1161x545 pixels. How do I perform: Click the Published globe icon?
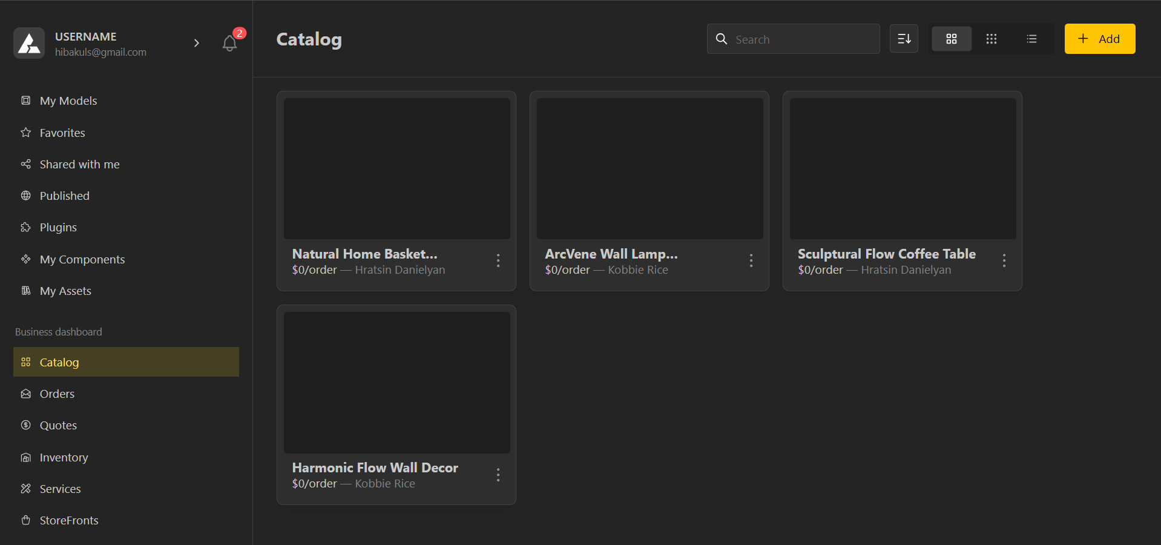25,196
